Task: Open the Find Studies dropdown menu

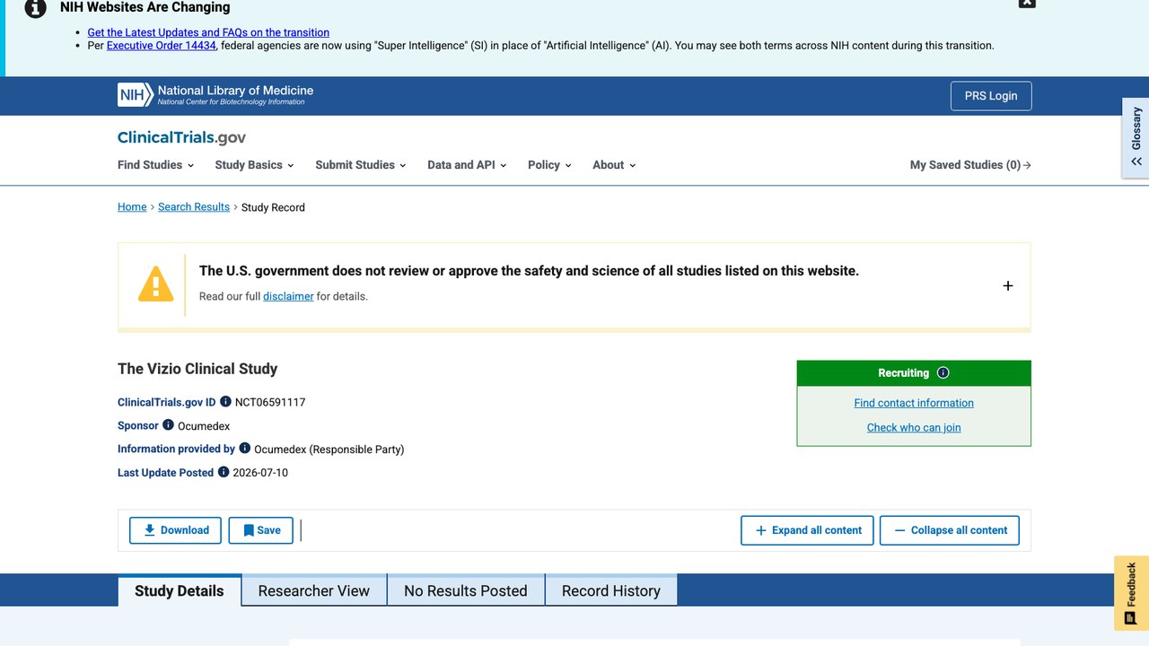Action: [x=156, y=165]
